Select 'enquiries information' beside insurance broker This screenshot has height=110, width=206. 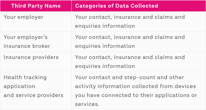coord(105,46)
